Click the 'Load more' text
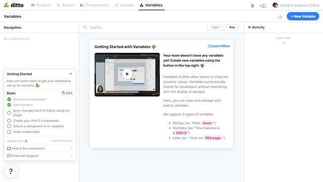This screenshot has width=323, height=182. tap(284, 38)
